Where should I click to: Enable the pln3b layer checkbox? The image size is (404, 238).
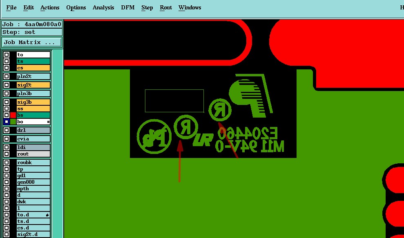[7, 93]
